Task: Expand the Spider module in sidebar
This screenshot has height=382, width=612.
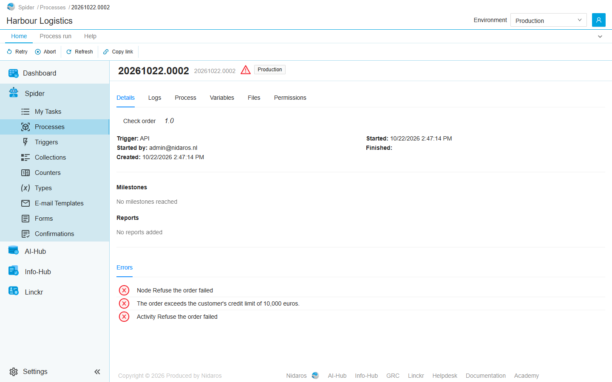Action: tap(54, 93)
